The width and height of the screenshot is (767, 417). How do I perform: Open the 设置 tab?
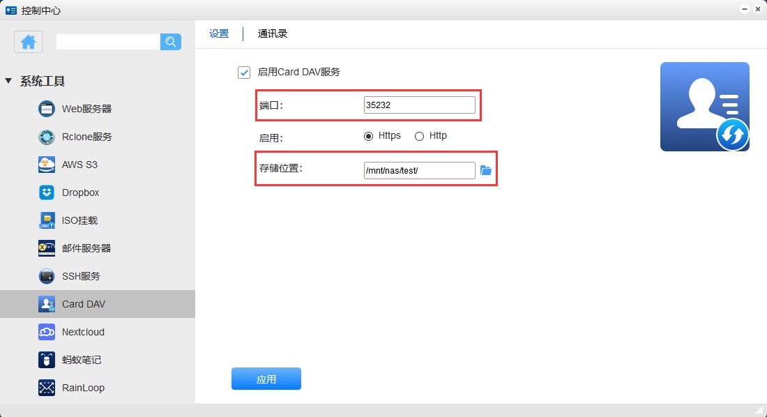pos(219,33)
